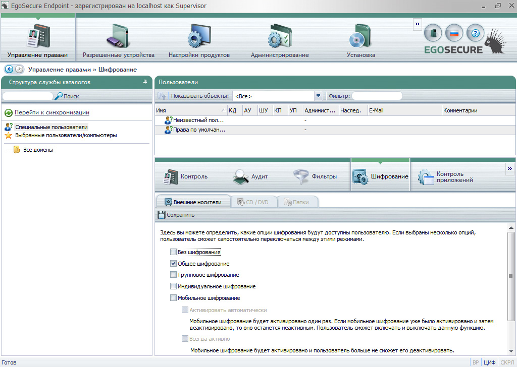Click the Сохранить save button
This screenshot has height=367, width=517.
click(176, 215)
